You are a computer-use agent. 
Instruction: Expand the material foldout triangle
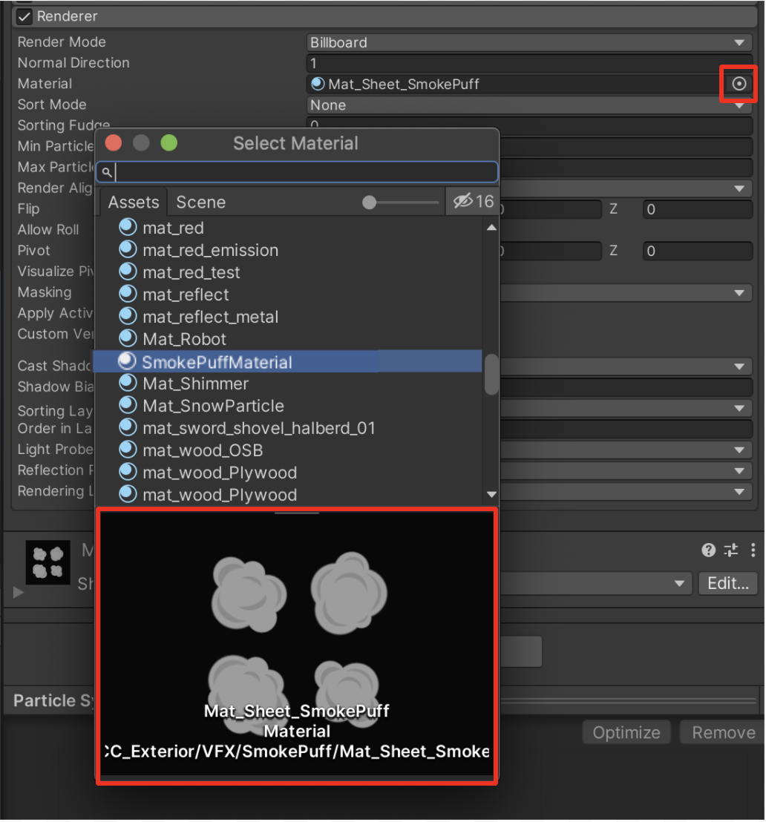(19, 593)
